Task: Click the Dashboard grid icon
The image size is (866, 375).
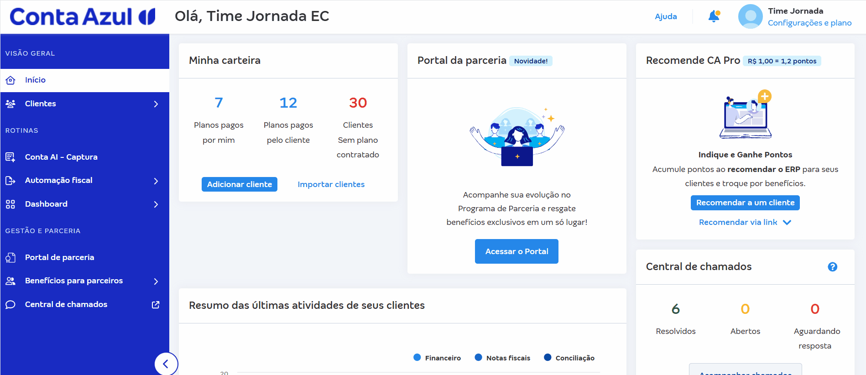Action: [10, 204]
